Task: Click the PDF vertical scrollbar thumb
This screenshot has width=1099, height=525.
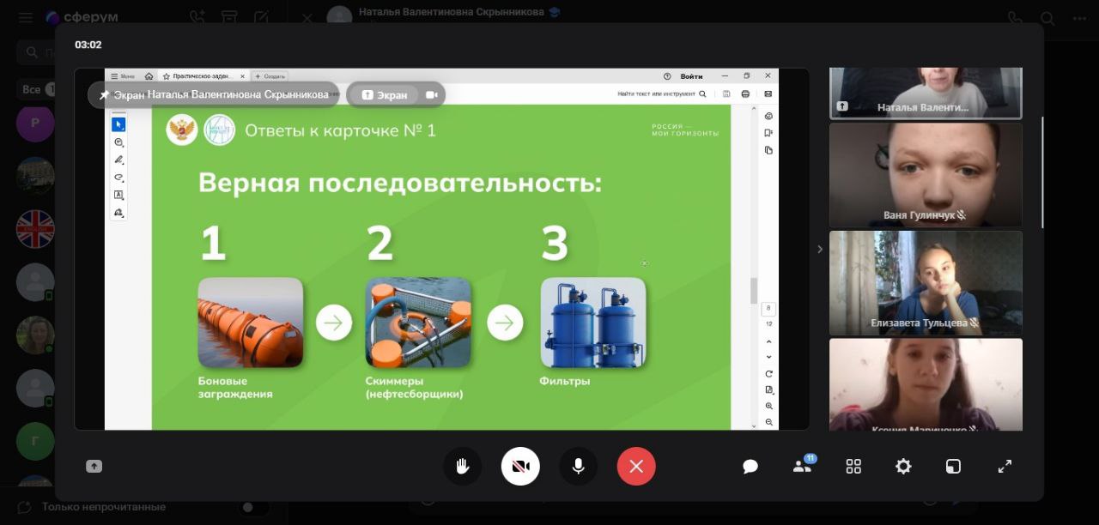Action: coord(754,291)
